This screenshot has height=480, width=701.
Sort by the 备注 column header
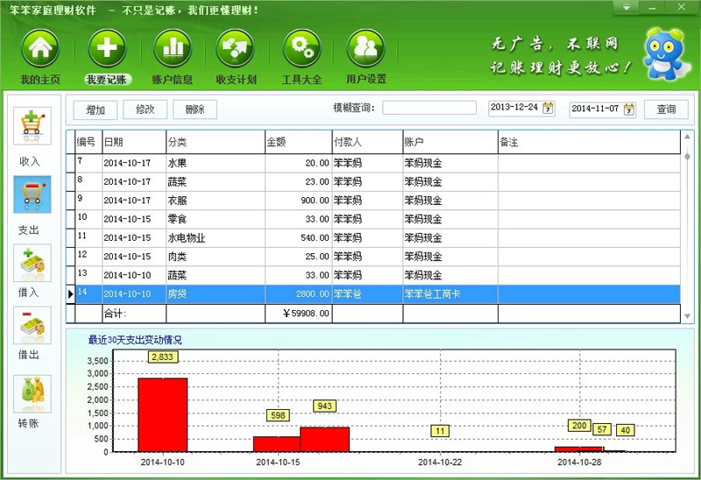589,142
